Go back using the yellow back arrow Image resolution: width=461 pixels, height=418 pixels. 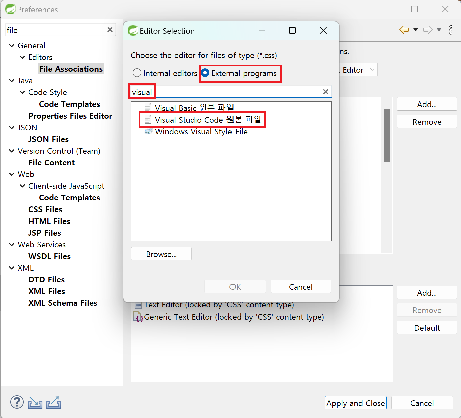(404, 30)
